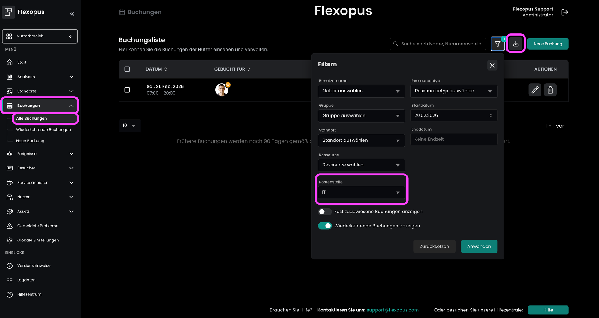The width and height of the screenshot is (599, 318).
Task: Click the Zurücksetzen button
Action: (434, 247)
